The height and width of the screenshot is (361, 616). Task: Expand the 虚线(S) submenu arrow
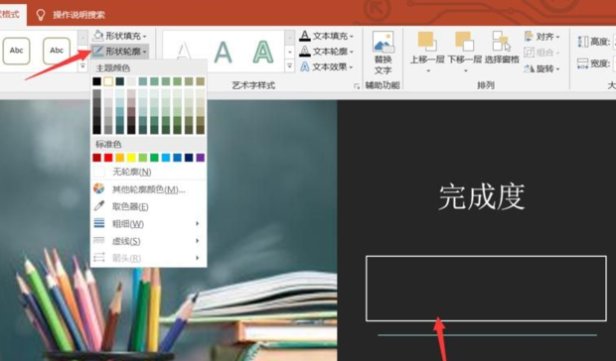pyautogui.click(x=197, y=241)
